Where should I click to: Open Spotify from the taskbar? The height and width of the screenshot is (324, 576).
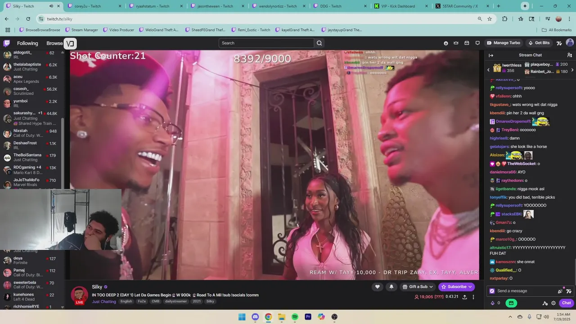point(295,317)
